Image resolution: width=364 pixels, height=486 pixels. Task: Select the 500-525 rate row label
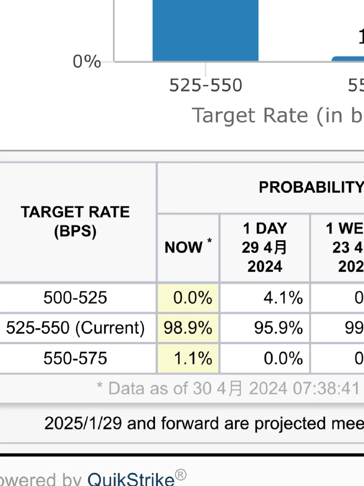coord(75,298)
